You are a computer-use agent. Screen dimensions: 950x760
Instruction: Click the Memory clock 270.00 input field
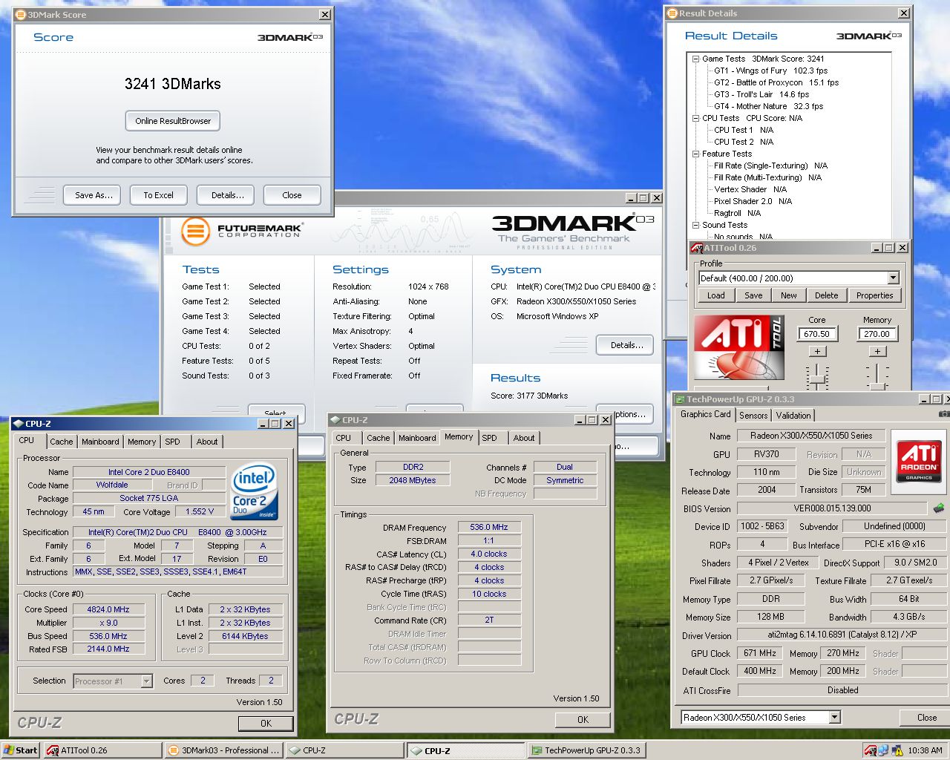click(877, 334)
